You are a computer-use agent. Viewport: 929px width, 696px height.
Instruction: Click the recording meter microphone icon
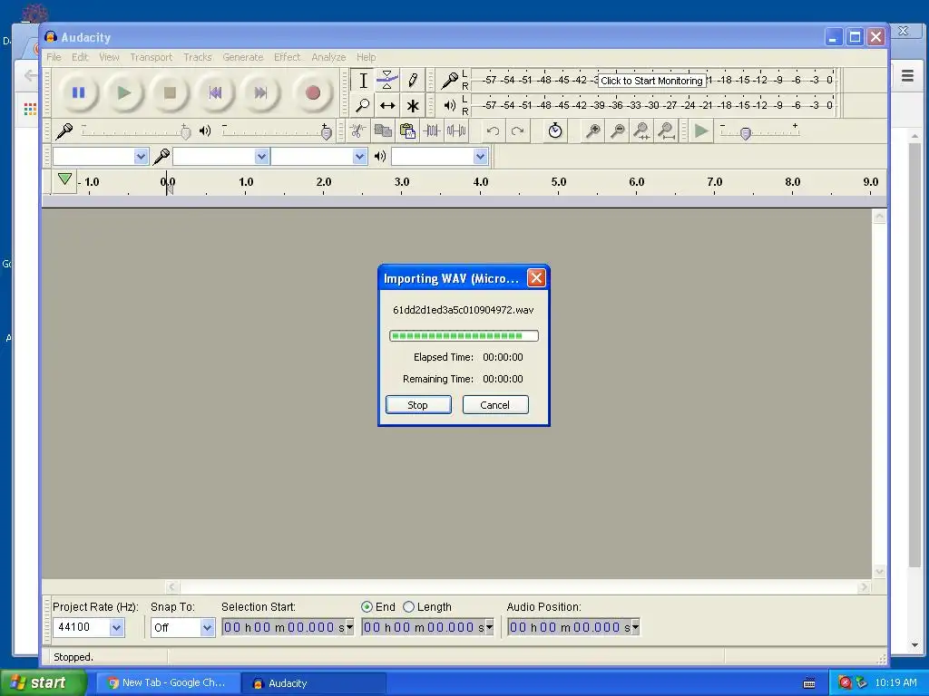tap(449, 80)
